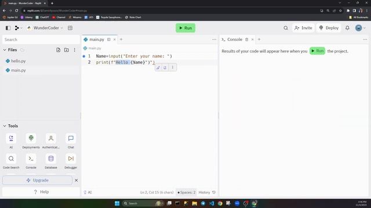The height and width of the screenshot is (208, 371).
Task: Click the Help button
Action: (x=41, y=192)
